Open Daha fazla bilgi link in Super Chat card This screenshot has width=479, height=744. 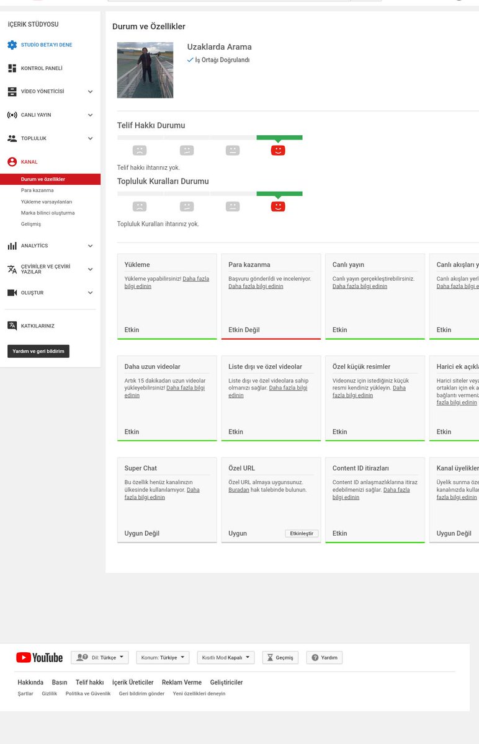(162, 494)
